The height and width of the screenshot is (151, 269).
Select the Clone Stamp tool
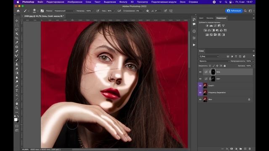click(17, 64)
